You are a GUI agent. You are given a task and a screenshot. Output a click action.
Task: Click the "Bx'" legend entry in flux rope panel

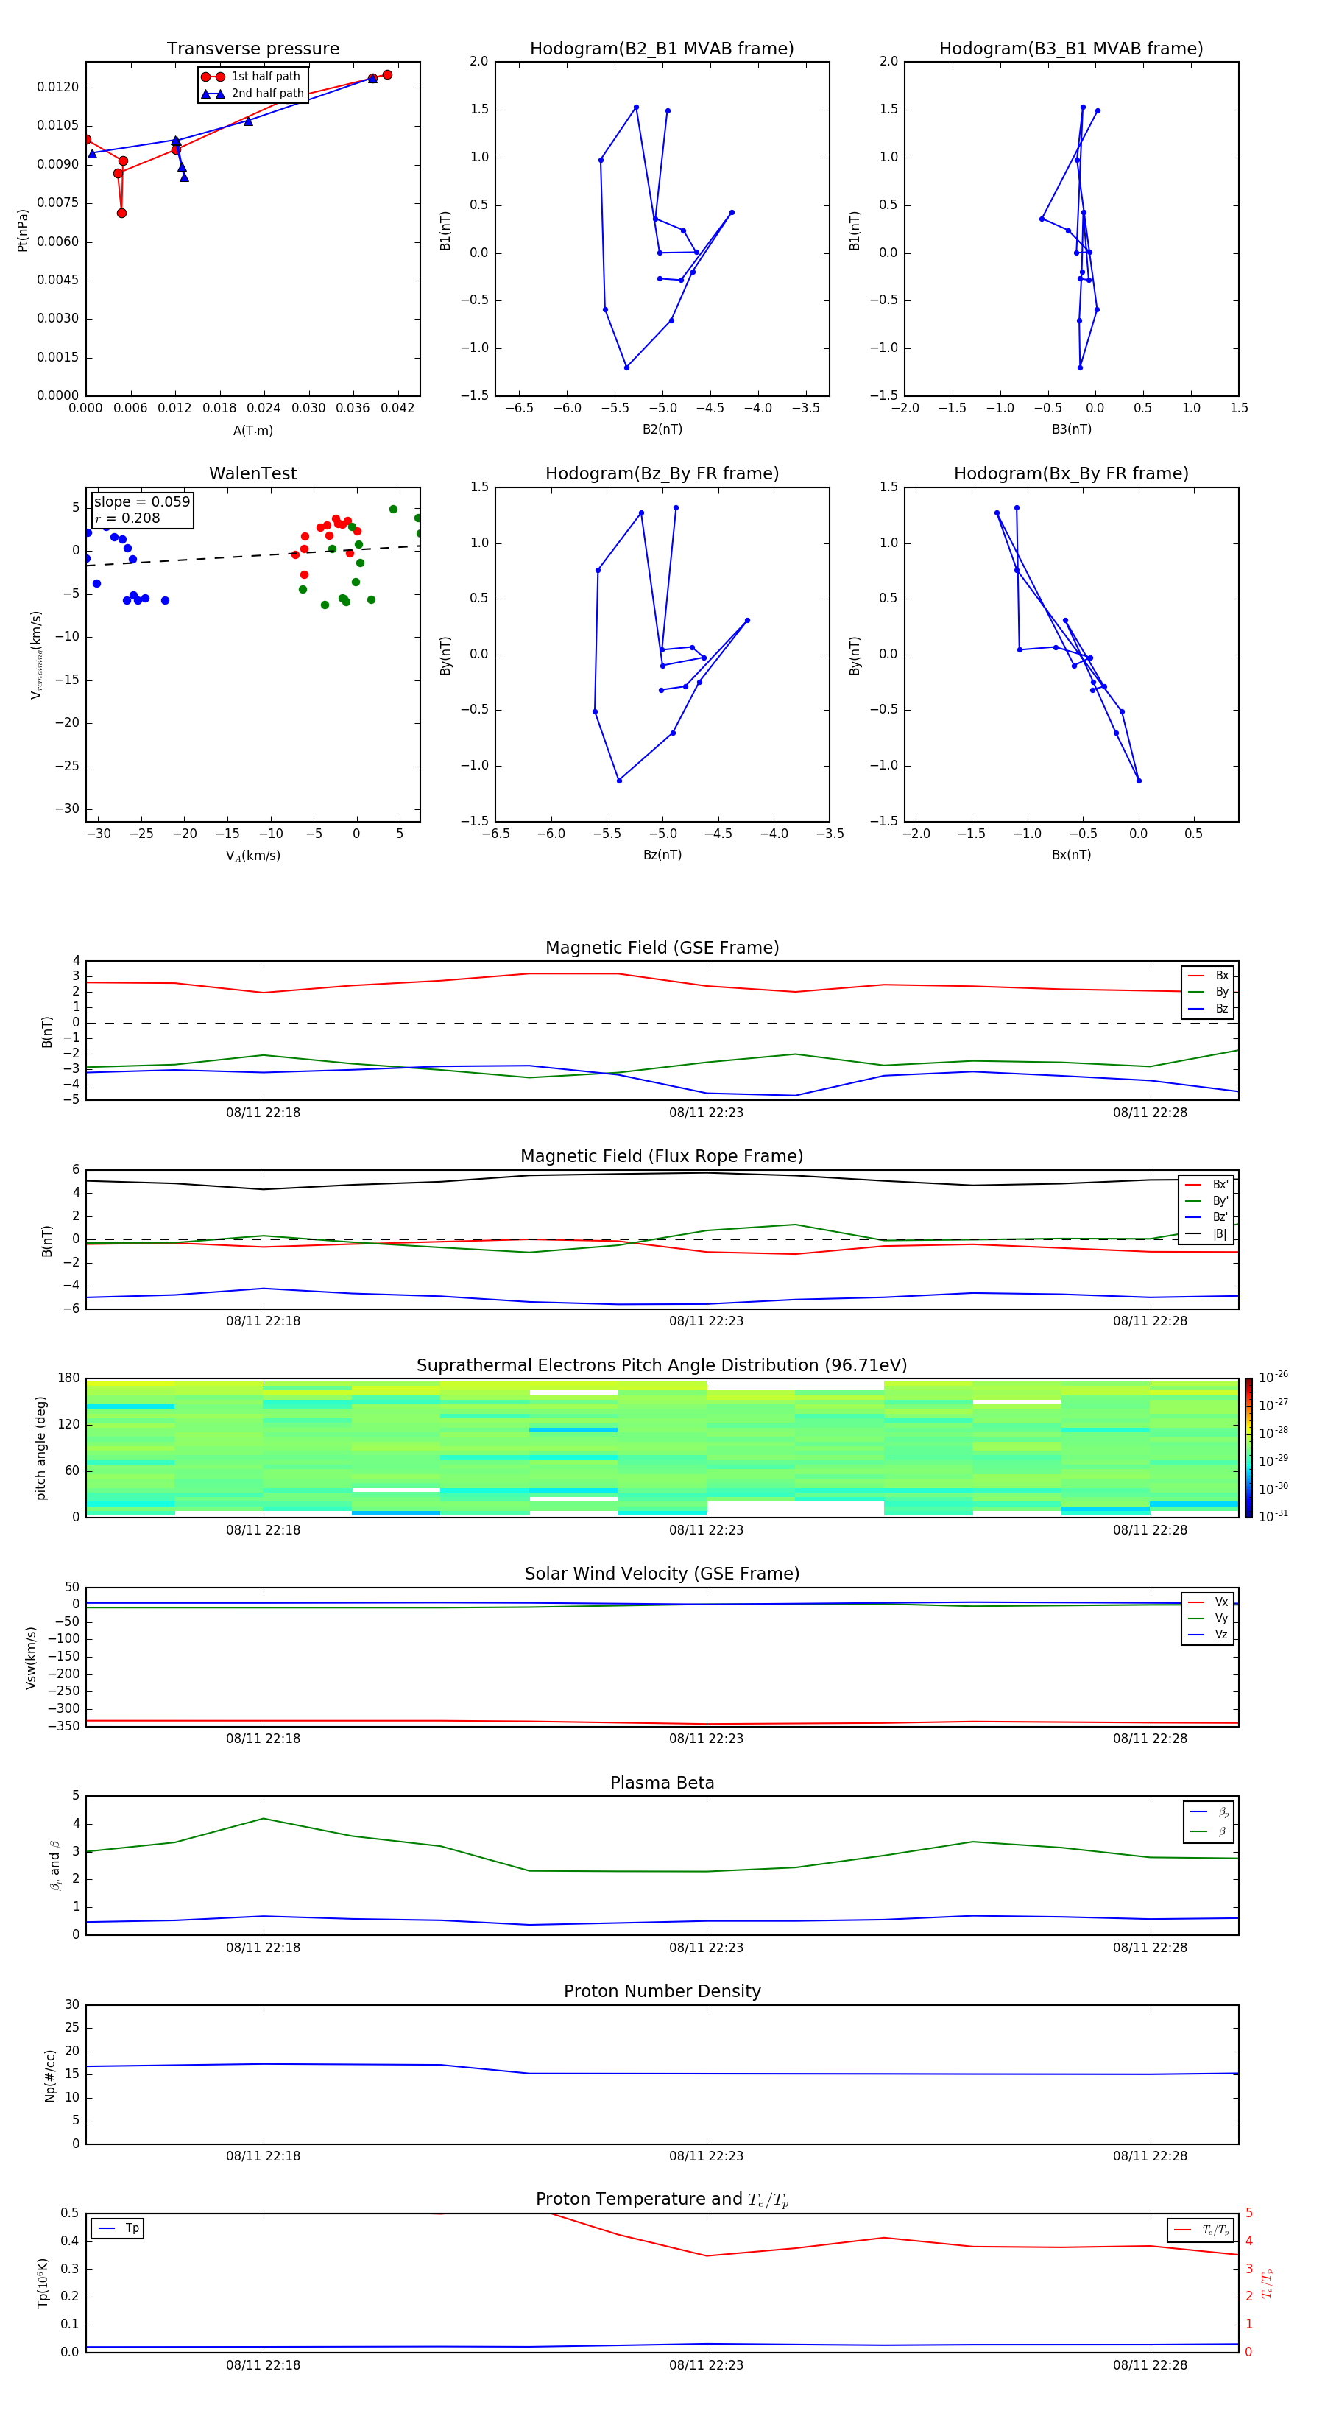click(x=1206, y=1184)
